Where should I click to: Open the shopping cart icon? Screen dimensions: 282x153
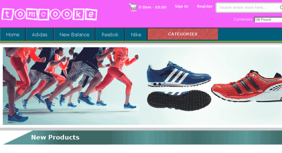click(133, 7)
